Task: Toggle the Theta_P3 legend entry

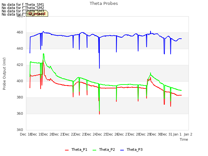Action: (x=131, y=149)
